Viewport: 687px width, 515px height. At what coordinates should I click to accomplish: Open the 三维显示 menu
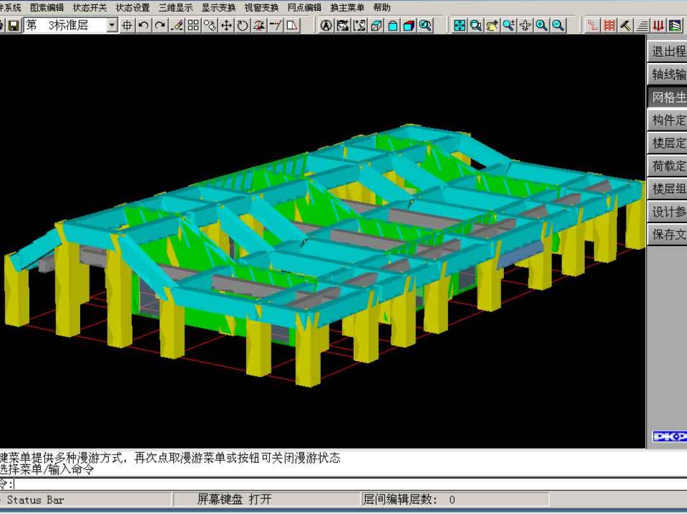click(x=176, y=8)
